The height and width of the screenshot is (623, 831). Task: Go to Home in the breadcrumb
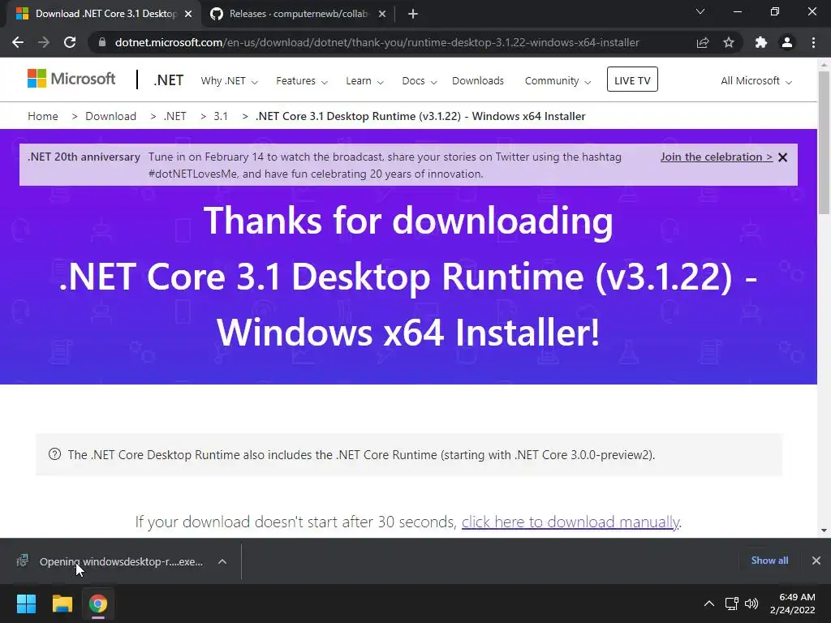43,116
